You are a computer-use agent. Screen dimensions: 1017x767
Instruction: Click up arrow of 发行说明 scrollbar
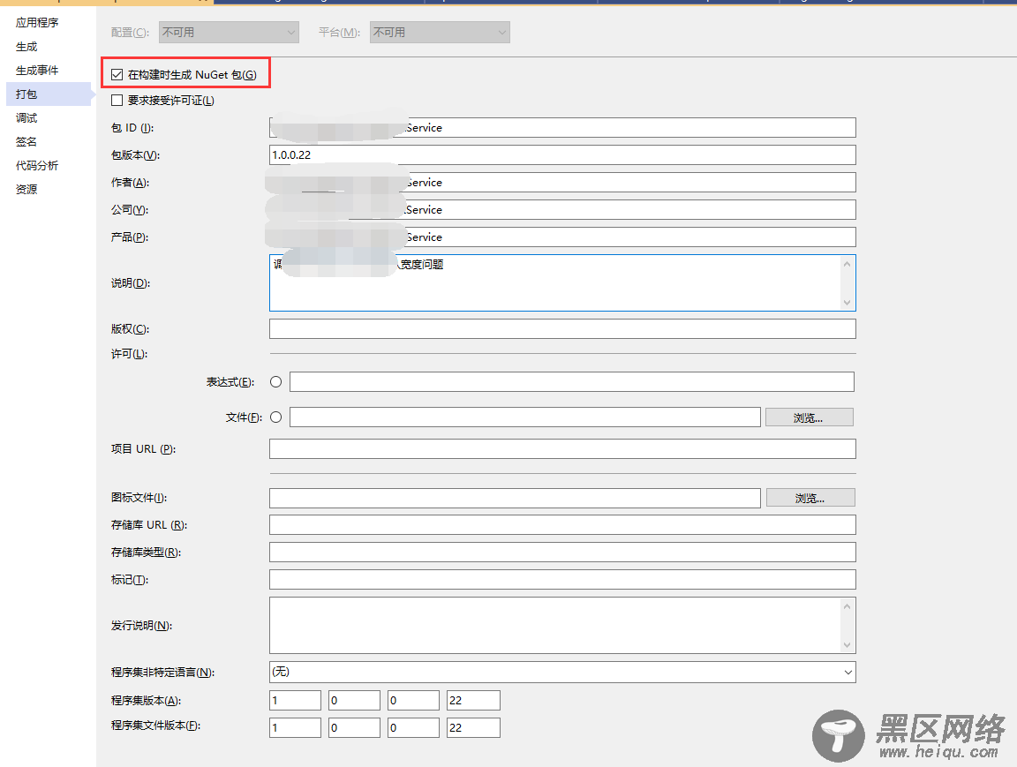click(x=847, y=606)
